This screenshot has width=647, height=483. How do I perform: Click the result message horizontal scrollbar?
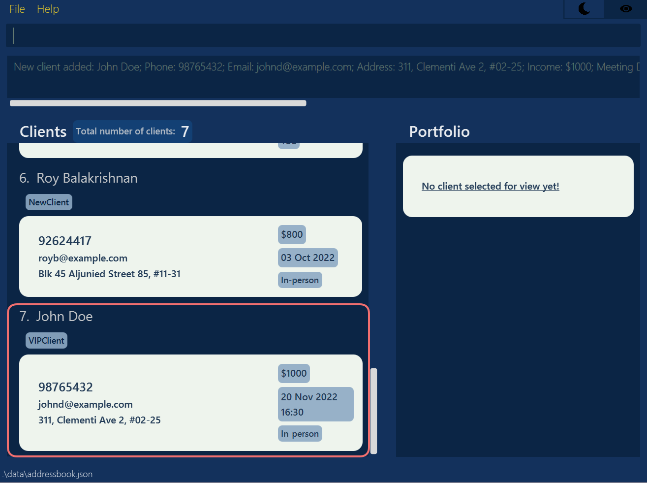tap(158, 103)
